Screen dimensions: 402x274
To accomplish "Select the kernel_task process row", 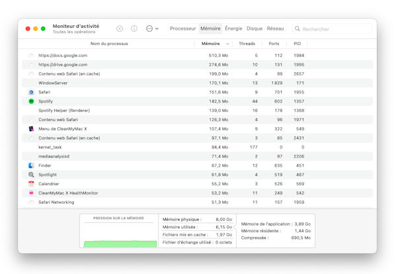I will click(197, 148).
